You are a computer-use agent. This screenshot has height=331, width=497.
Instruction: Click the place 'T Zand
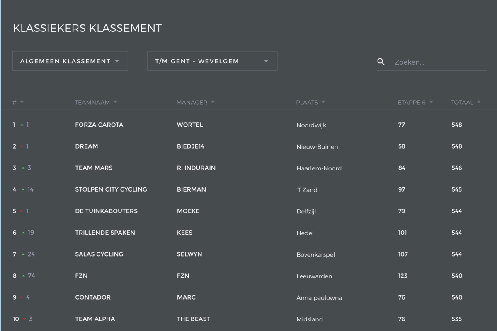pos(307,190)
